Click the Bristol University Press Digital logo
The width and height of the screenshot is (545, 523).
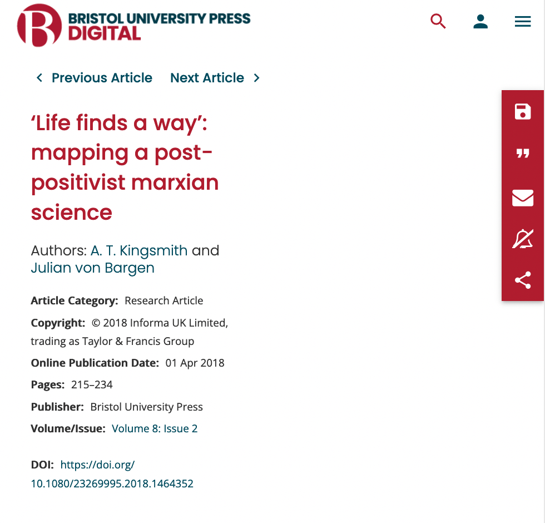134,25
